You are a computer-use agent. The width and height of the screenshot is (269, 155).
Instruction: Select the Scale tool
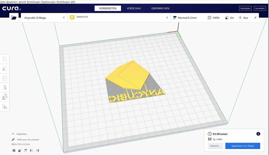[x=5, y=68]
